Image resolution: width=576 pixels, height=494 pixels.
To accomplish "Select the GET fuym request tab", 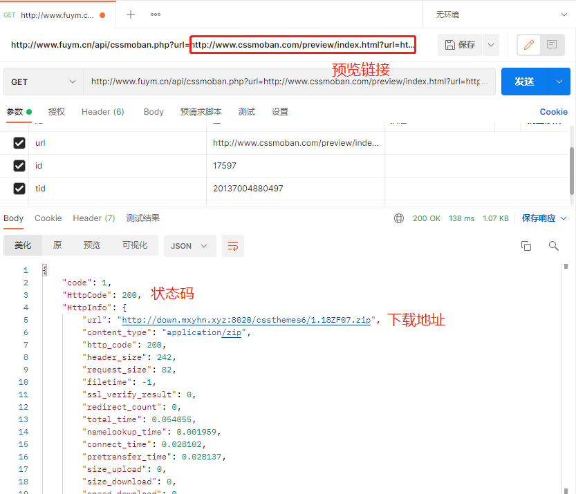I will [x=57, y=15].
